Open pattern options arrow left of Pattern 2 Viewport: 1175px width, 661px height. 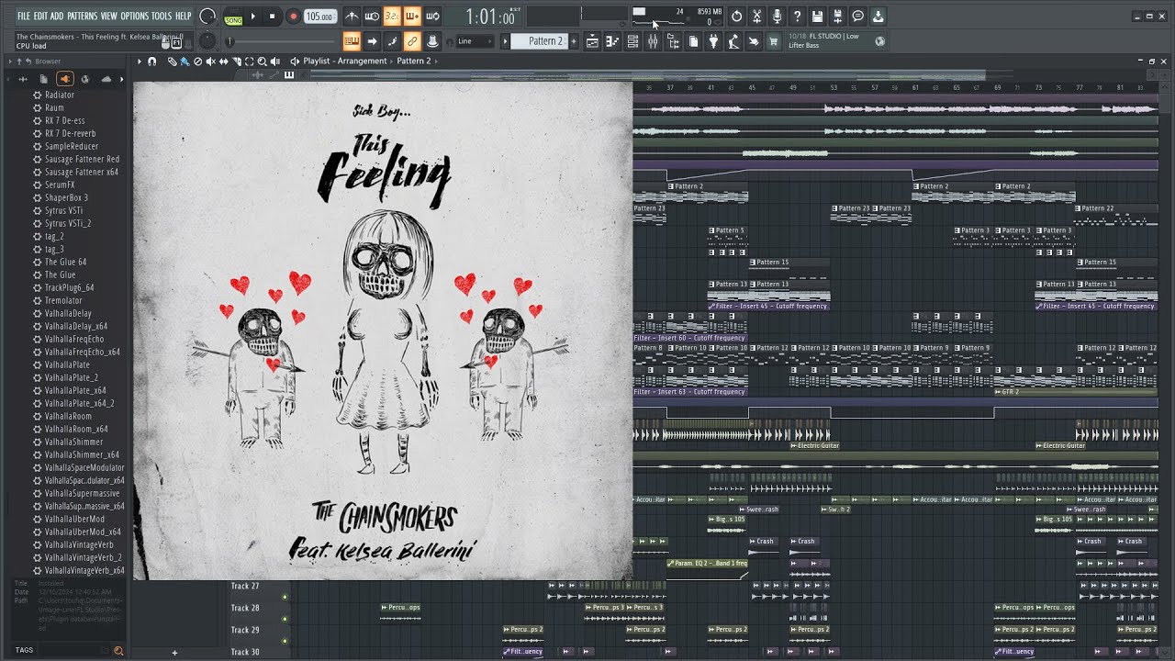(504, 41)
